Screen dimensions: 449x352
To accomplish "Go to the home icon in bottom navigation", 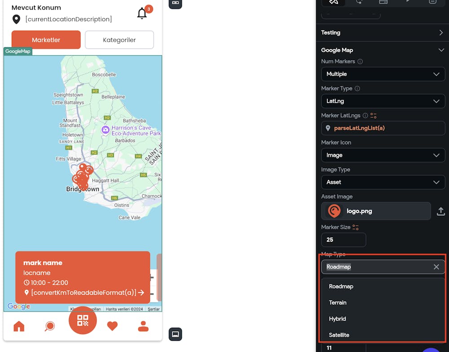I will 19,326.
